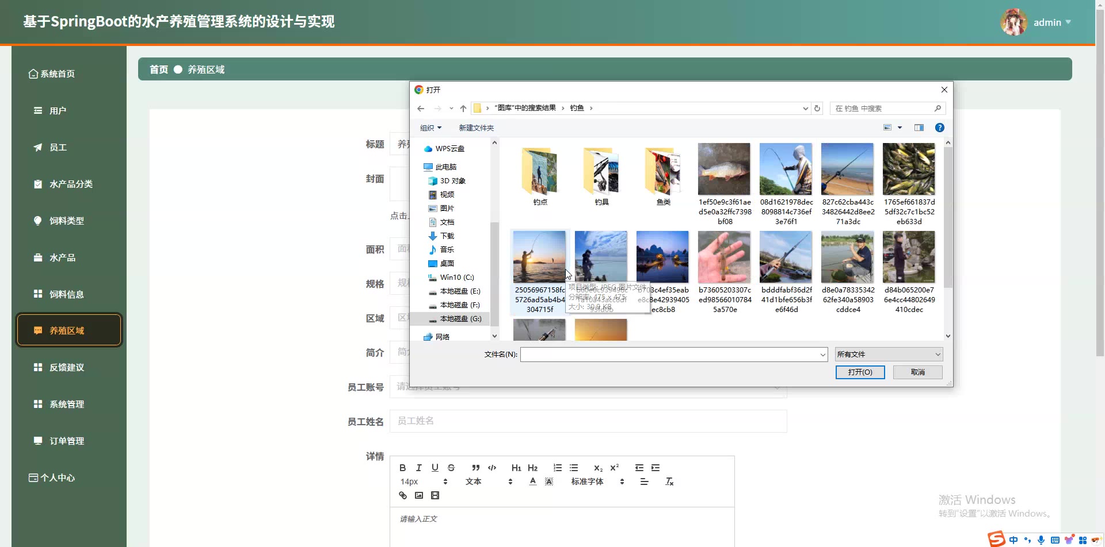The height and width of the screenshot is (547, 1105).
Task: Click the insert video icon in editor
Action: tap(435, 495)
